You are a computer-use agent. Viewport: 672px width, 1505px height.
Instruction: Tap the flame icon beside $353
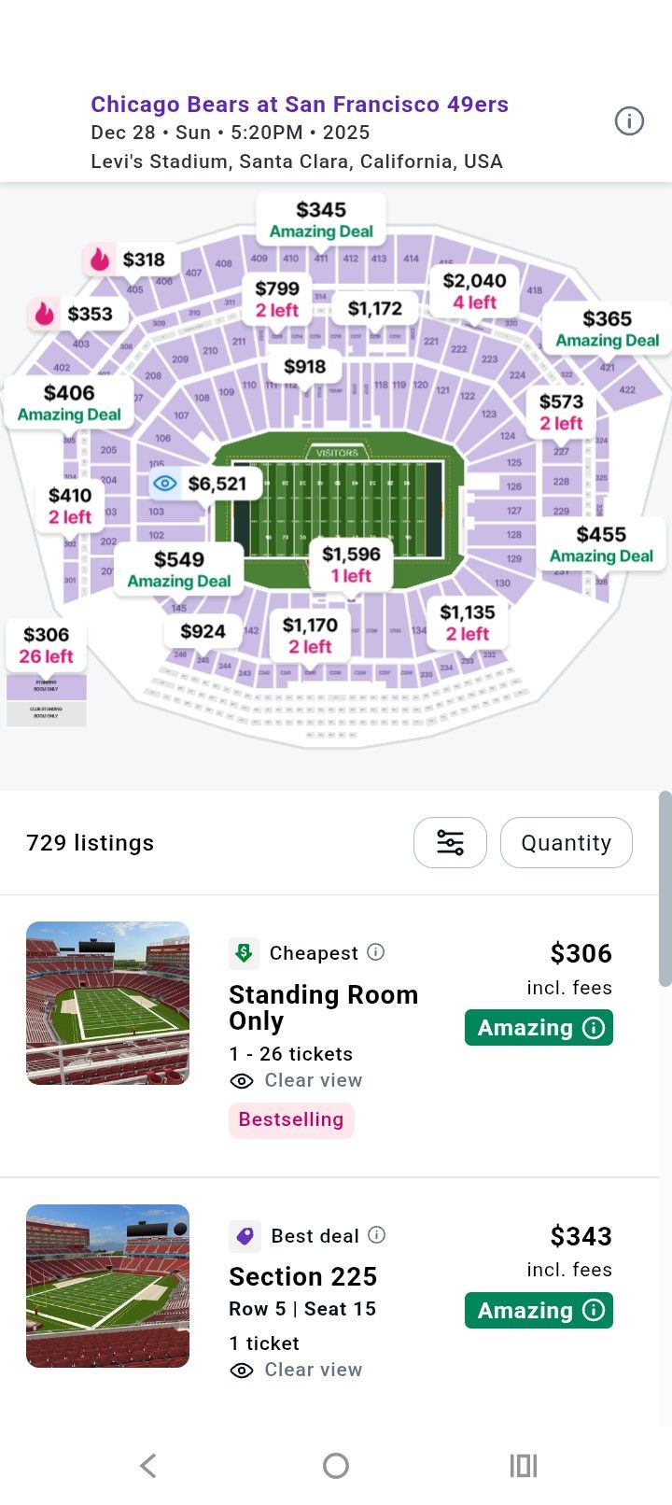tap(45, 314)
